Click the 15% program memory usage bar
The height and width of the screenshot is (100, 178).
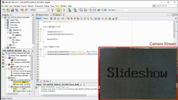pyautogui.click(x=22, y=89)
